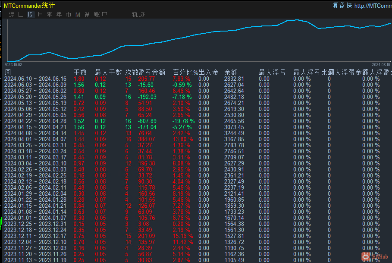Click the lots value 1.80

tap(79, 79)
